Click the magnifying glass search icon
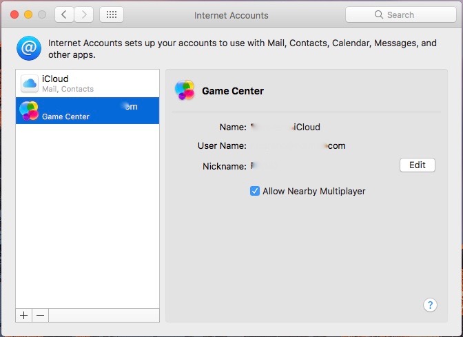 coord(378,14)
